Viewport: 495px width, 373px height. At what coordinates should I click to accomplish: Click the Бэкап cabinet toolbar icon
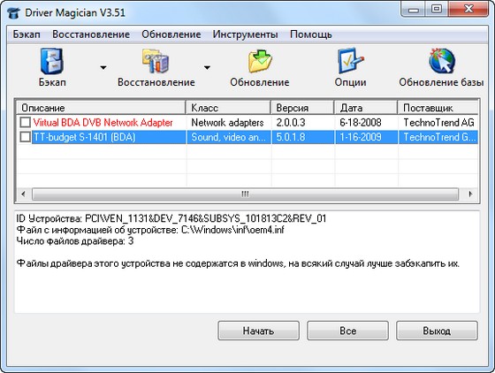pos(52,61)
